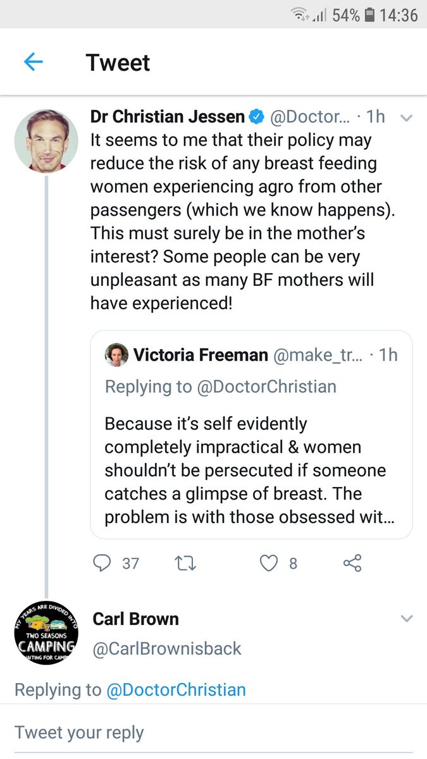
Task: Tap the verified badge next to Christian Jessen
Action: tap(256, 116)
